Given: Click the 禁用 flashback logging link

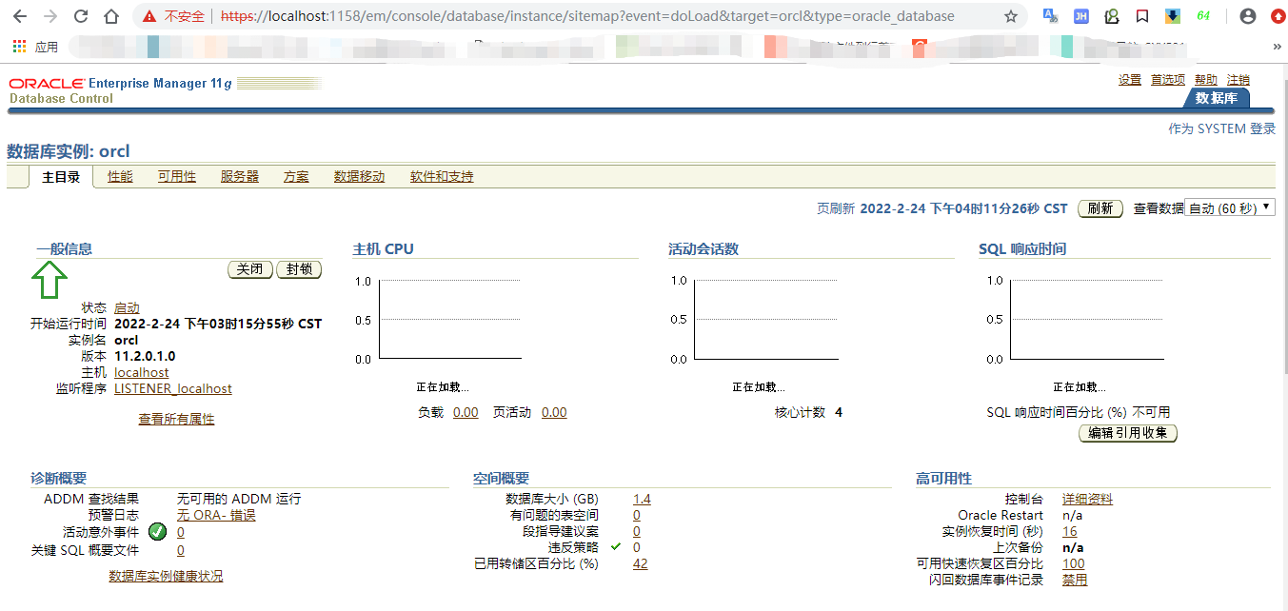Looking at the screenshot, I should [x=1075, y=580].
